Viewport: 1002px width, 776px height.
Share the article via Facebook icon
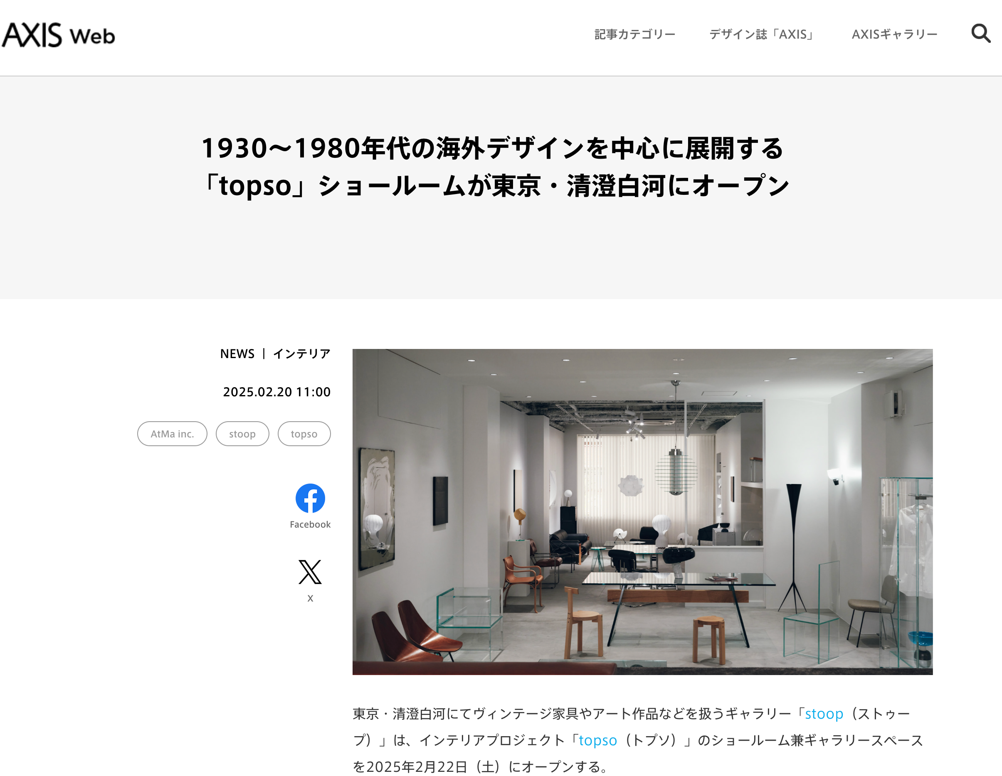[310, 498]
